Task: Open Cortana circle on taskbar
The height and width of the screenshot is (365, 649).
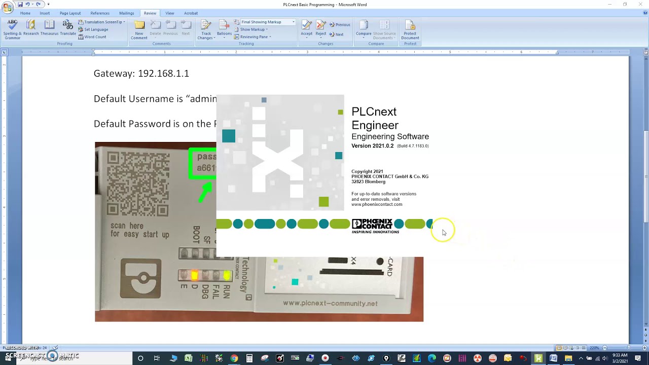Action: pos(140,358)
